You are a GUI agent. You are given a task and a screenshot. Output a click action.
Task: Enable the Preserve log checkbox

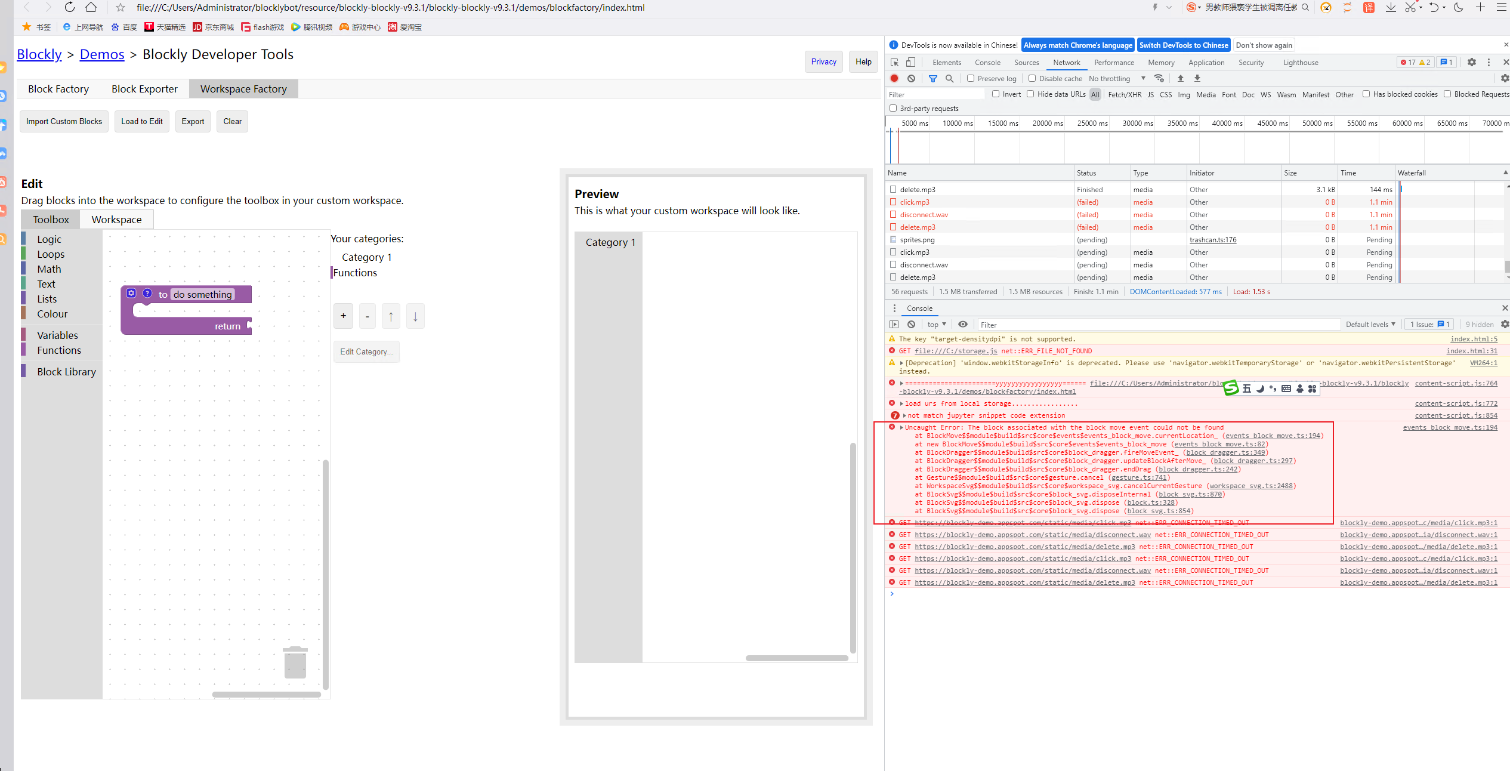point(972,78)
